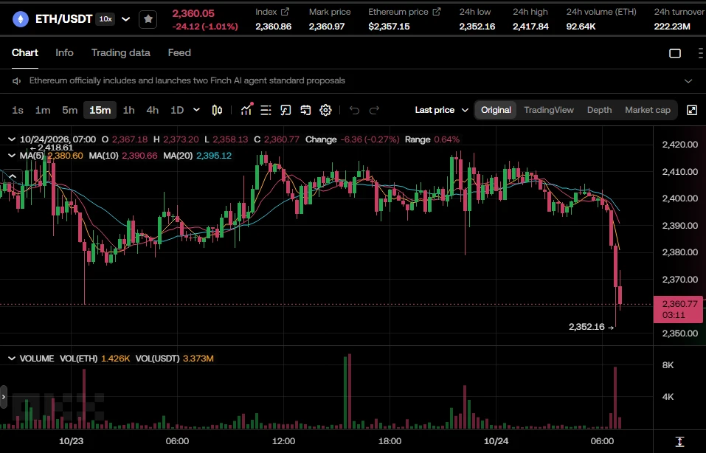Open the Last price dropdown
Screen dimensions: 706x453
(x=442, y=110)
